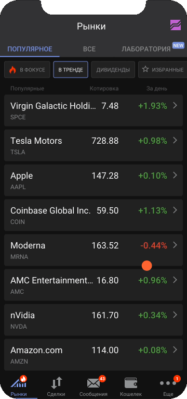This screenshot has width=187, height=399.
Task: Switch to the ЛАБОРАТОРИЯ tab
Action: pyautogui.click(x=146, y=49)
